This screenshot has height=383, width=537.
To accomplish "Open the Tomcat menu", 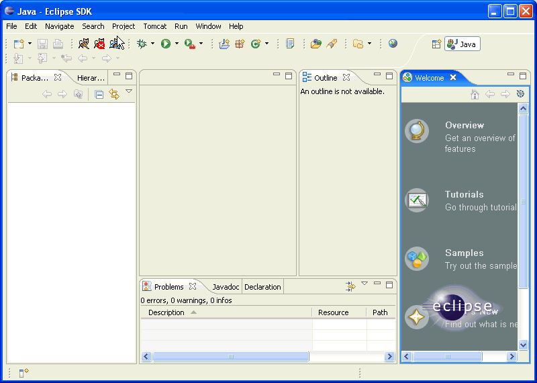I will (154, 26).
